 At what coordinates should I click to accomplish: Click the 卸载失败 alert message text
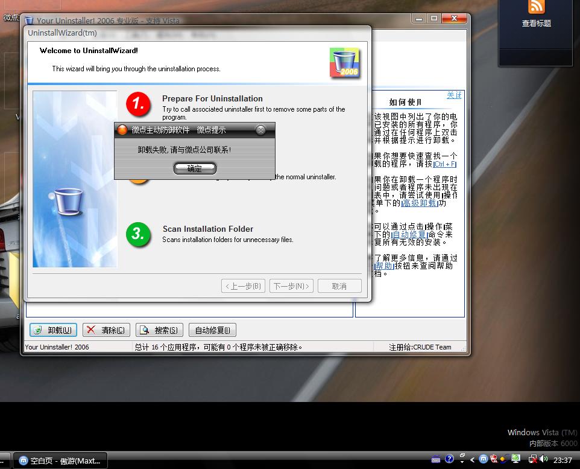click(184, 150)
